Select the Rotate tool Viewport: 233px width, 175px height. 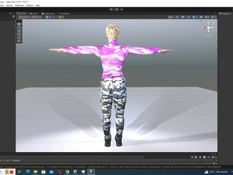pos(19,31)
